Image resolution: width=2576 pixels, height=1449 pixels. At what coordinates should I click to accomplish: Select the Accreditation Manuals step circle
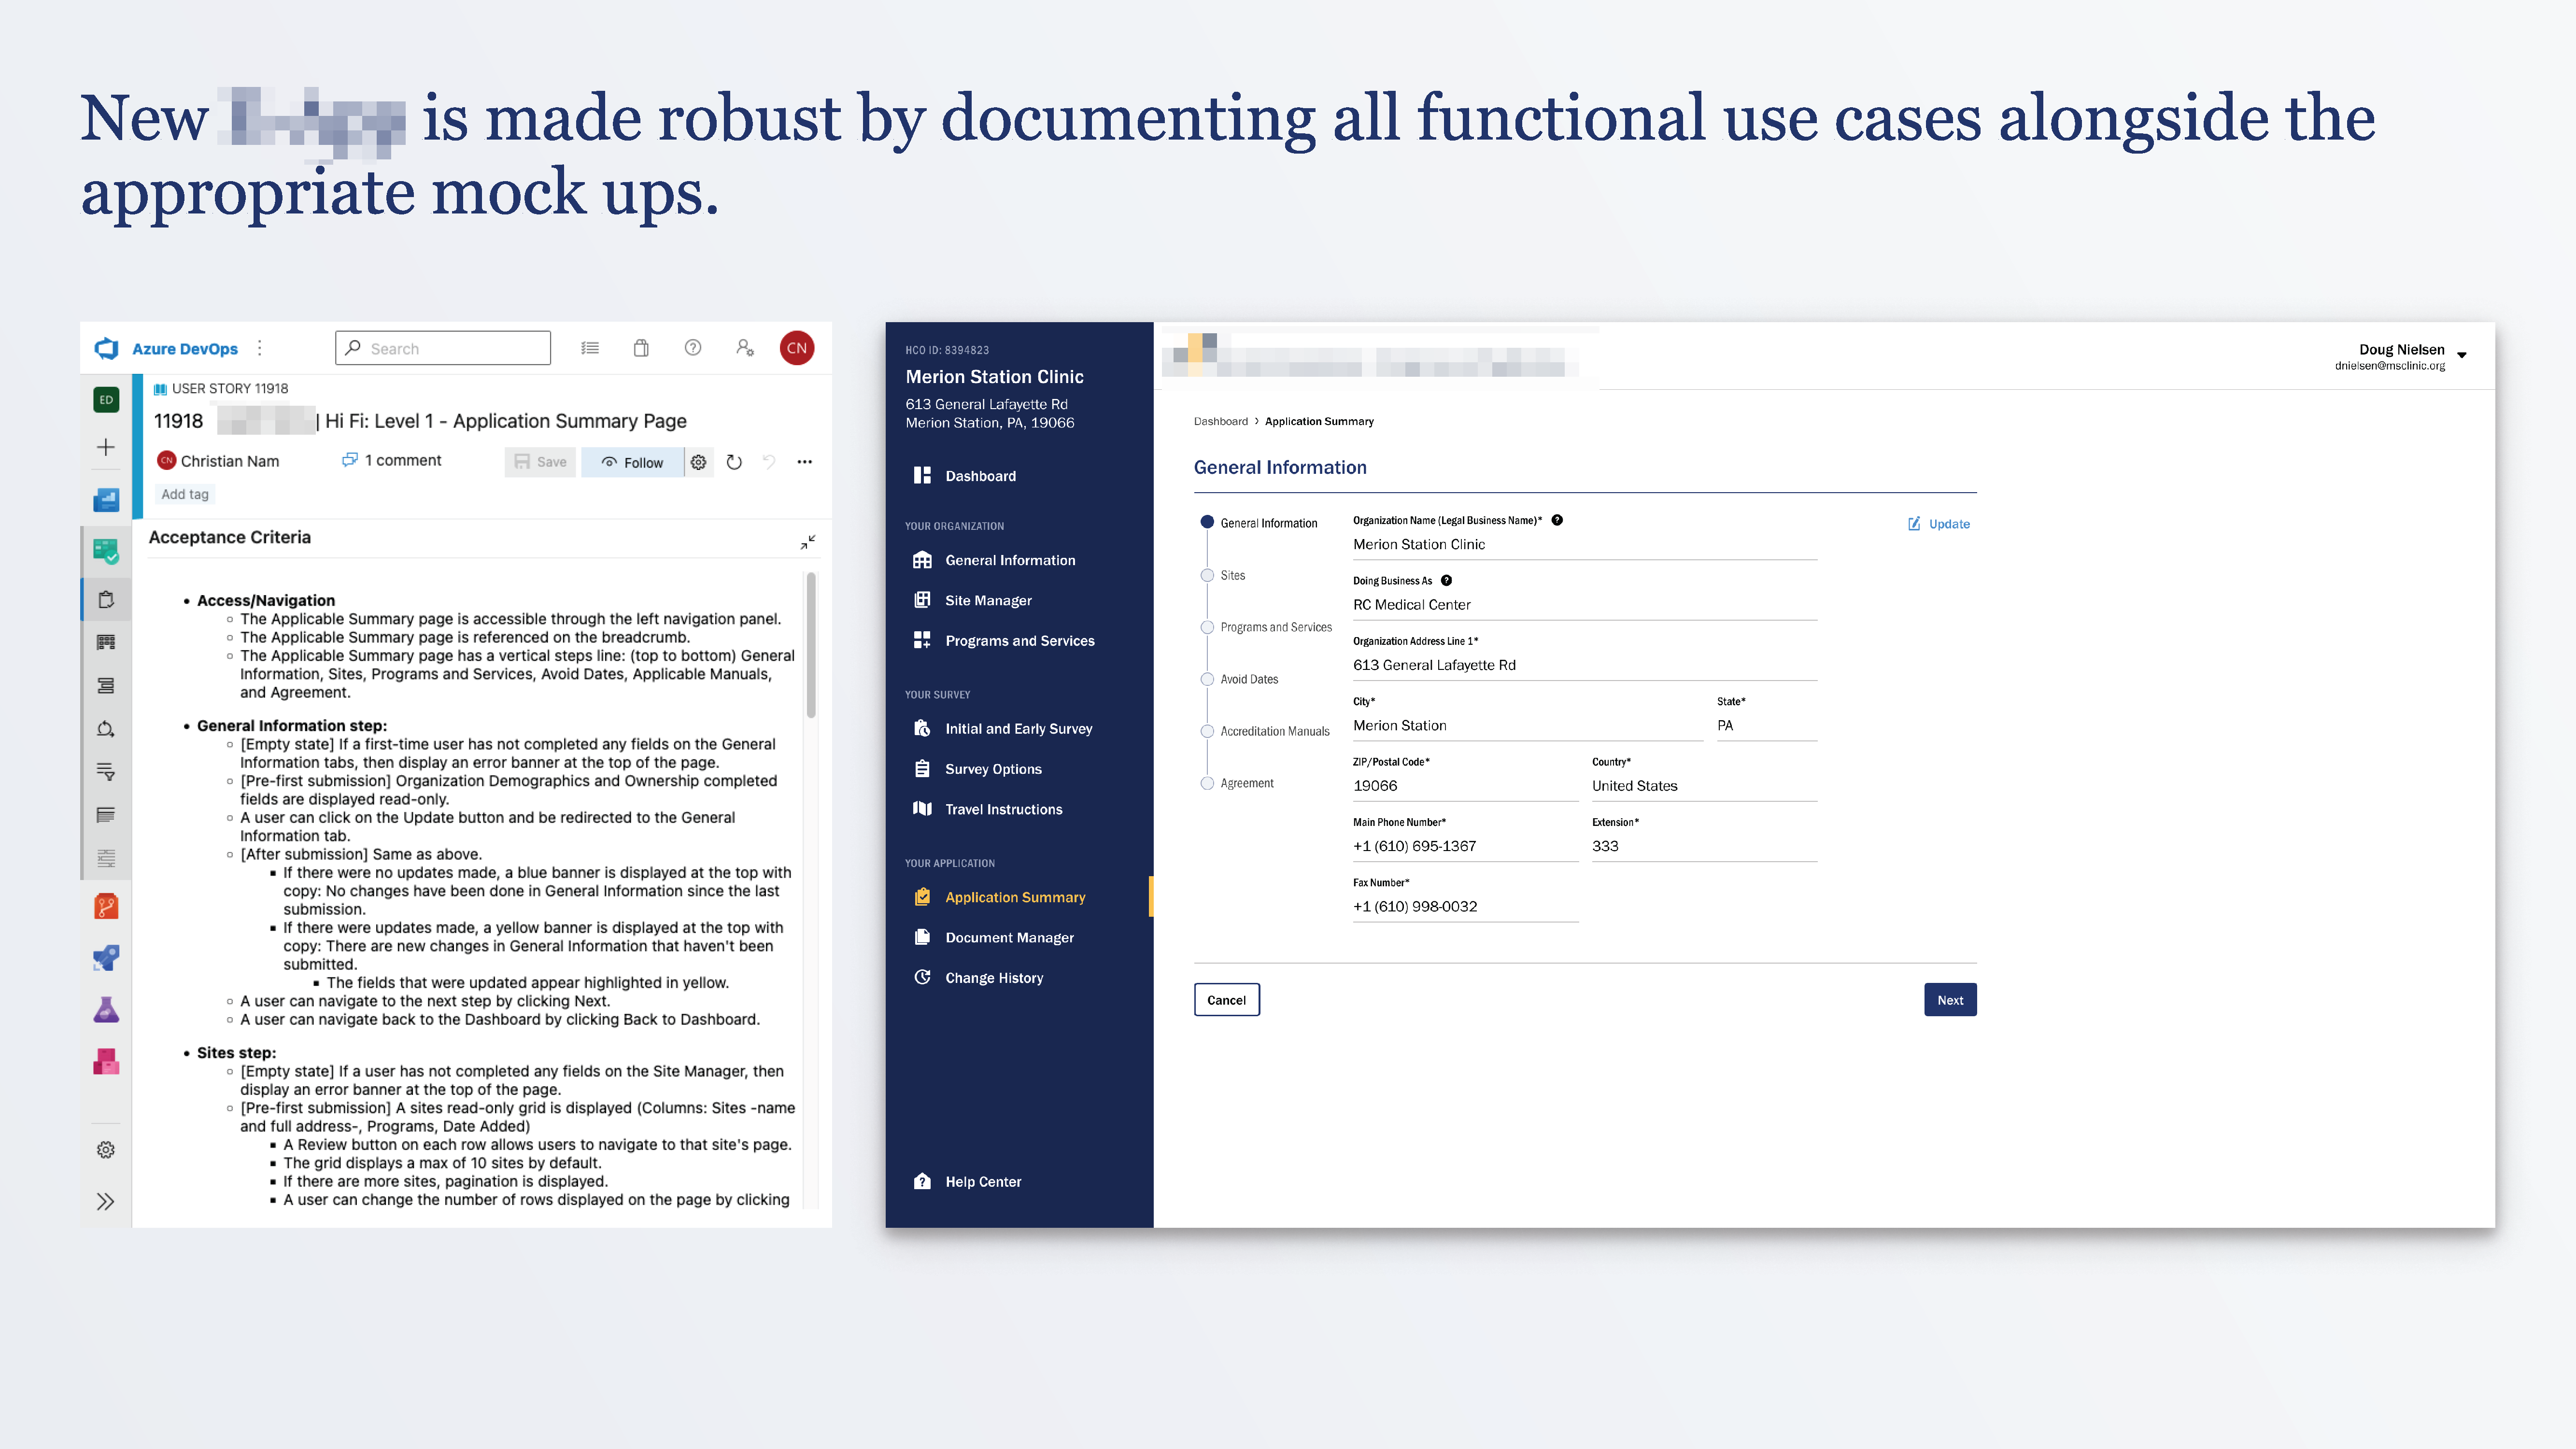coord(1207,731)
